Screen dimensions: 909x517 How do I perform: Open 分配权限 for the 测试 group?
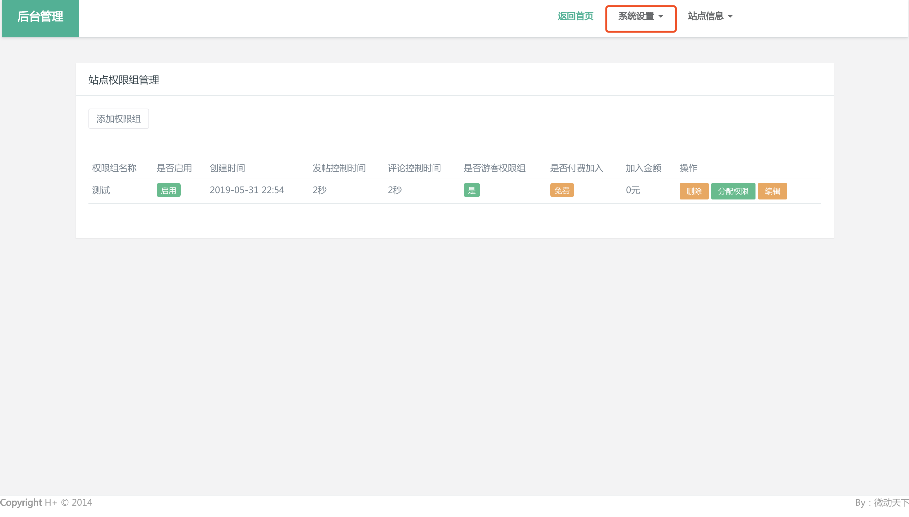point(733,191)
